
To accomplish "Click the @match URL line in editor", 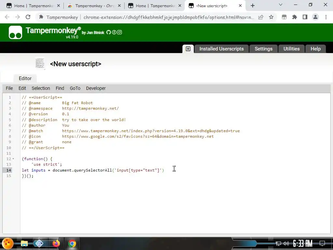I will 131,131.
